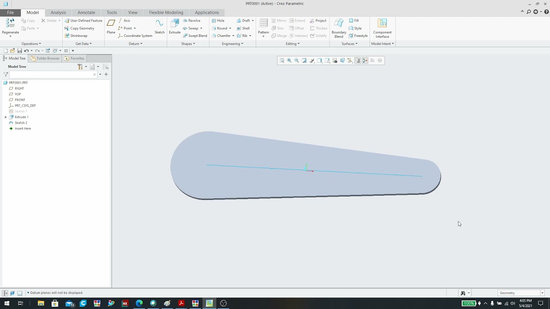Undo the last action

[26, 51]
